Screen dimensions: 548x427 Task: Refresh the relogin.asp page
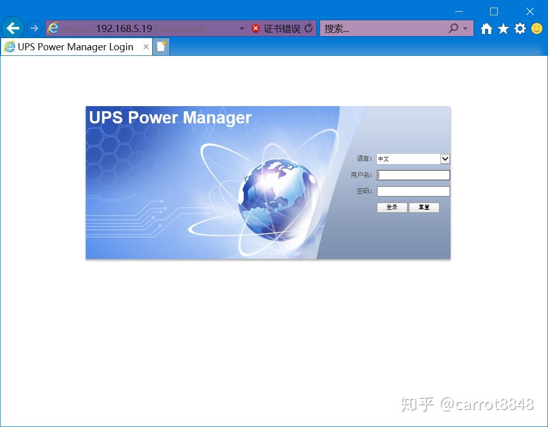tap(310, 28)
